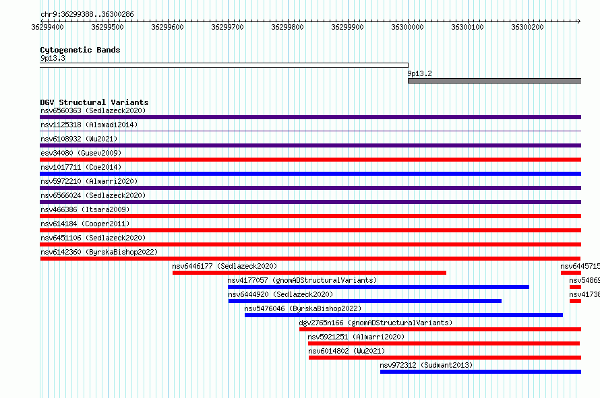The image size is (600, 398).
Task: Select the blue nsv972312 (Sudmant2013) bar
Action: (x=481, y=372)
